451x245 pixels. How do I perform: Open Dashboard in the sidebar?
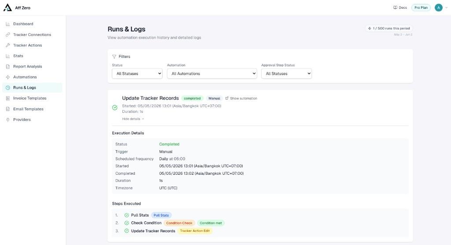(x=32, y=24)
